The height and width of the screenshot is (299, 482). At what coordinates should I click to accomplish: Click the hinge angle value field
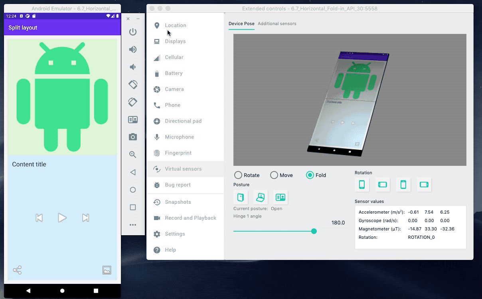click(338, 223)
